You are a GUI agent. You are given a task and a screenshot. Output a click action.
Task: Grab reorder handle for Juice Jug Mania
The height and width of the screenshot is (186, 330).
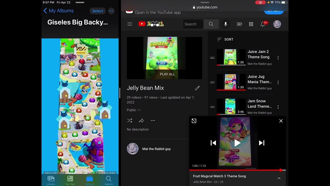[x=212, y=82]
